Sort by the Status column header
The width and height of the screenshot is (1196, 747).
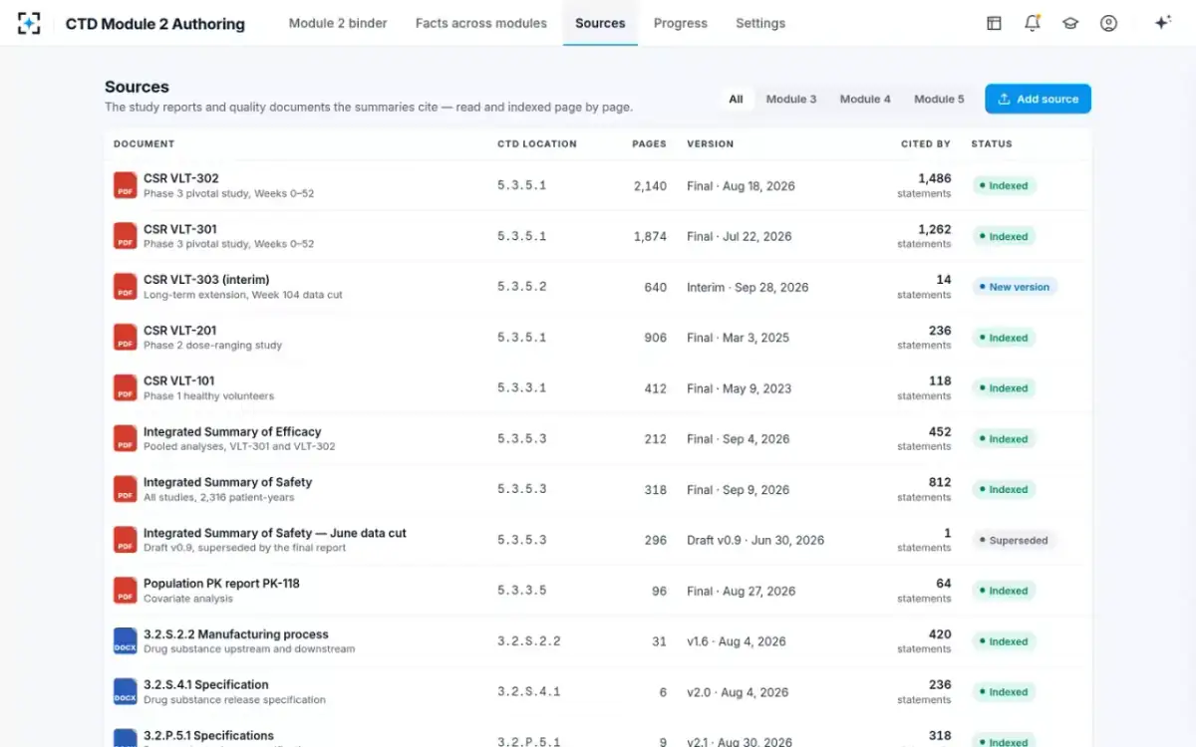992,143
